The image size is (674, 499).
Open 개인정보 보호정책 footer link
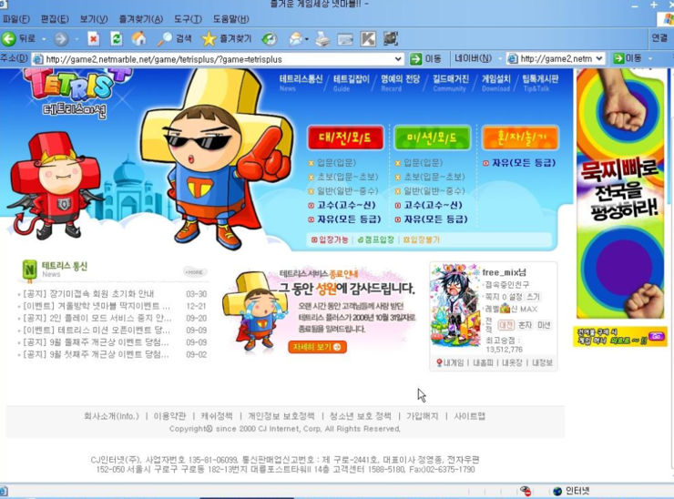(x=281, y=416)
